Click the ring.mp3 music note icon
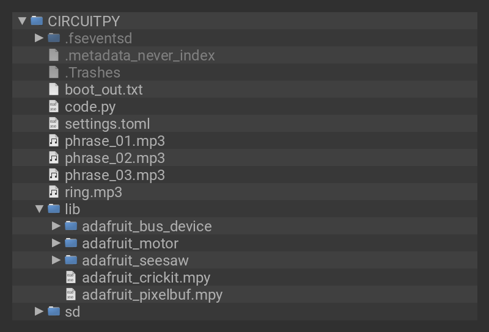Viewport: 489px width, 332px height. (54, 192)
